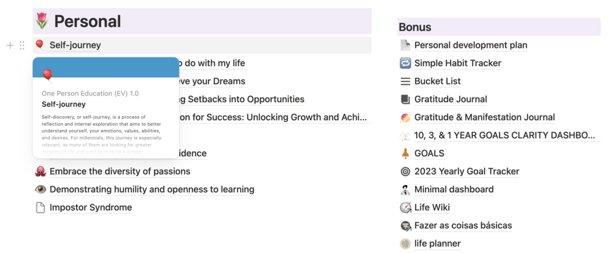Image resolution: width=616 pixels, height=253 pixels.
Task: Open the life planner page
Action: tap(437, 244)
